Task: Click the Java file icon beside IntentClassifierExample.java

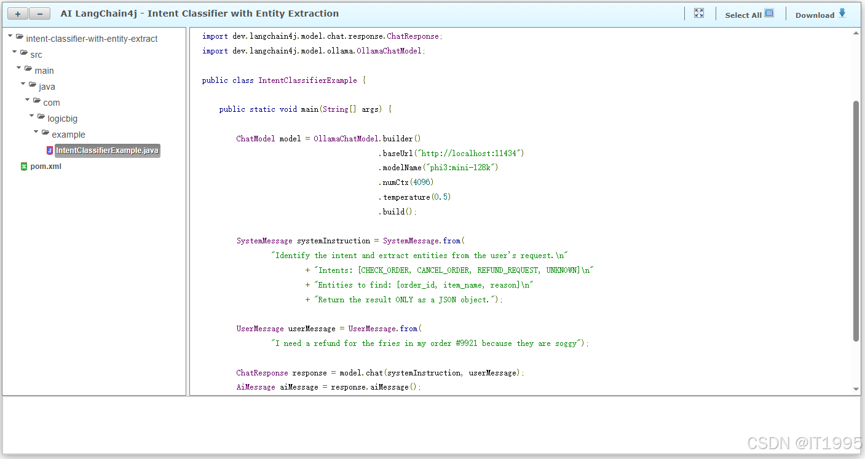Action: pos(50,151)
